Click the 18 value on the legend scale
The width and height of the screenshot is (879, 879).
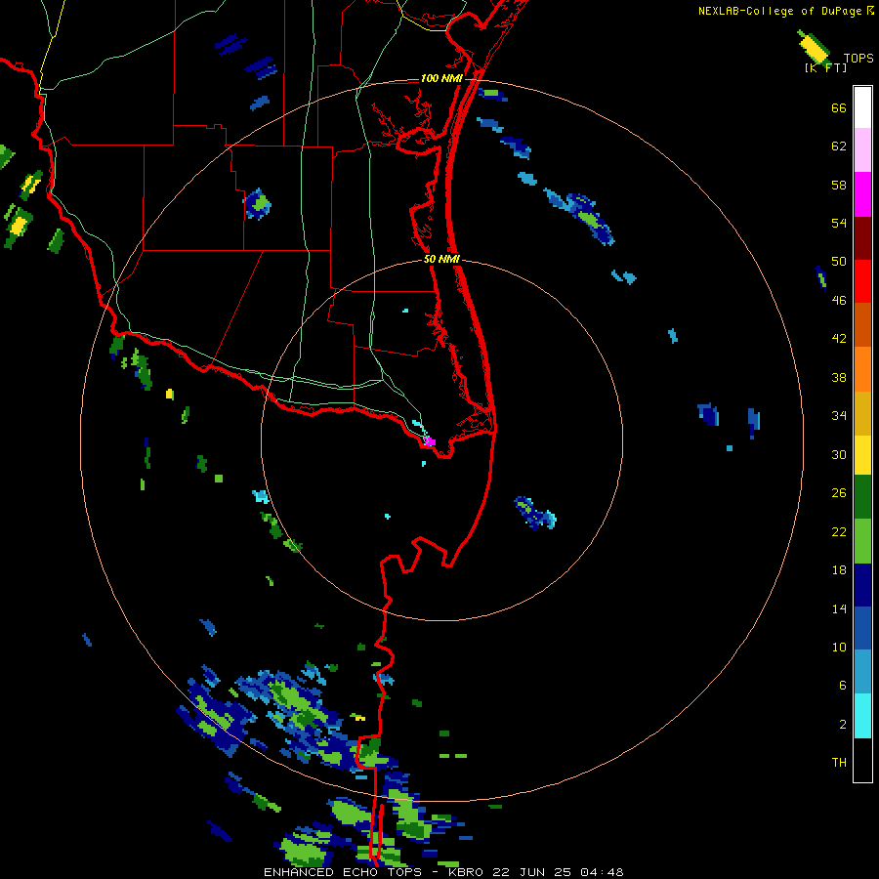839,570
